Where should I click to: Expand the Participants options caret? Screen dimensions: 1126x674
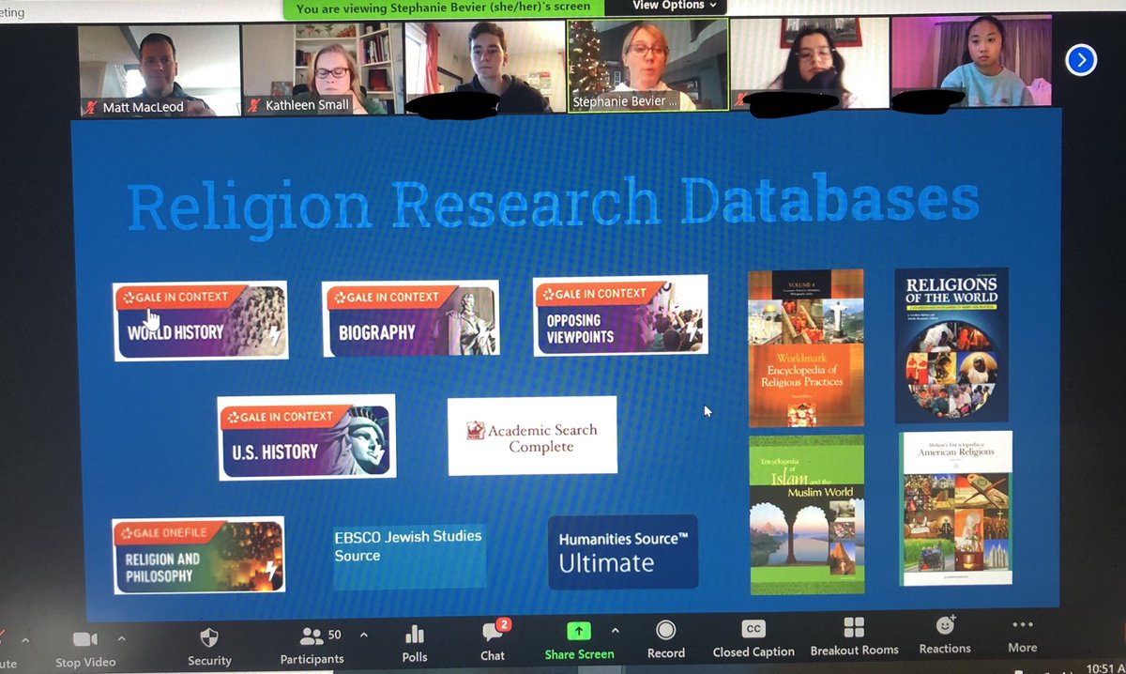coord(363,636)
